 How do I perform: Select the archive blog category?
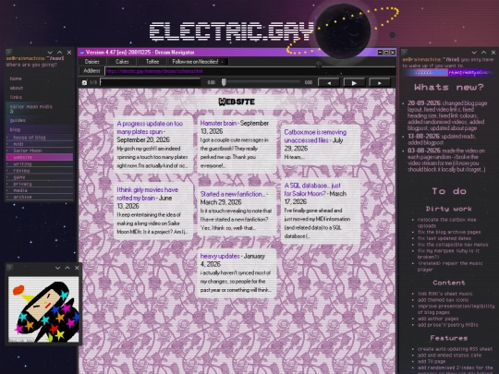click(22, 197)
